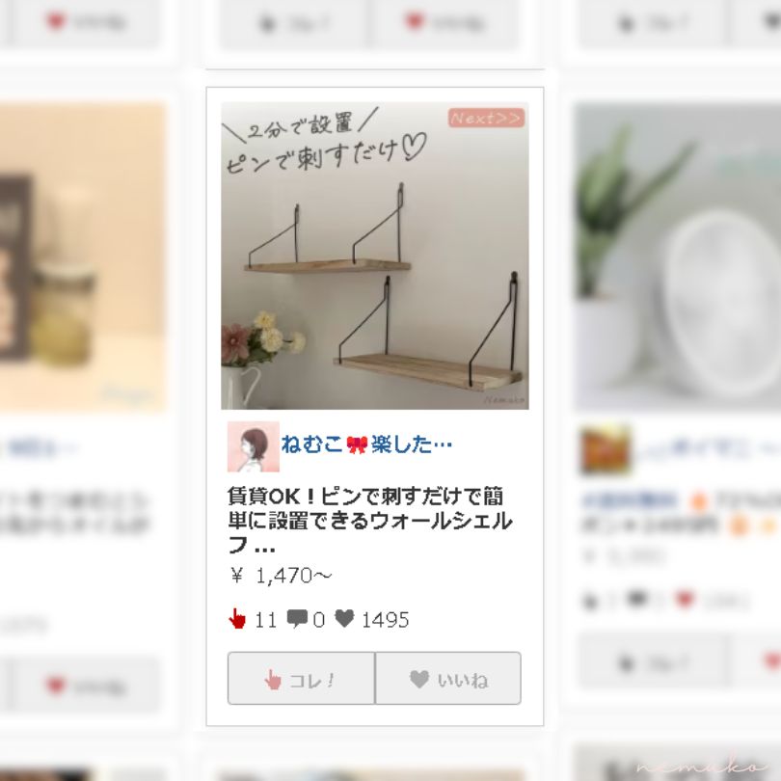781x781 pixels.
Task: Click the コレ! button under the fan card
Action: pyautogui.click(x=653, y=663)
